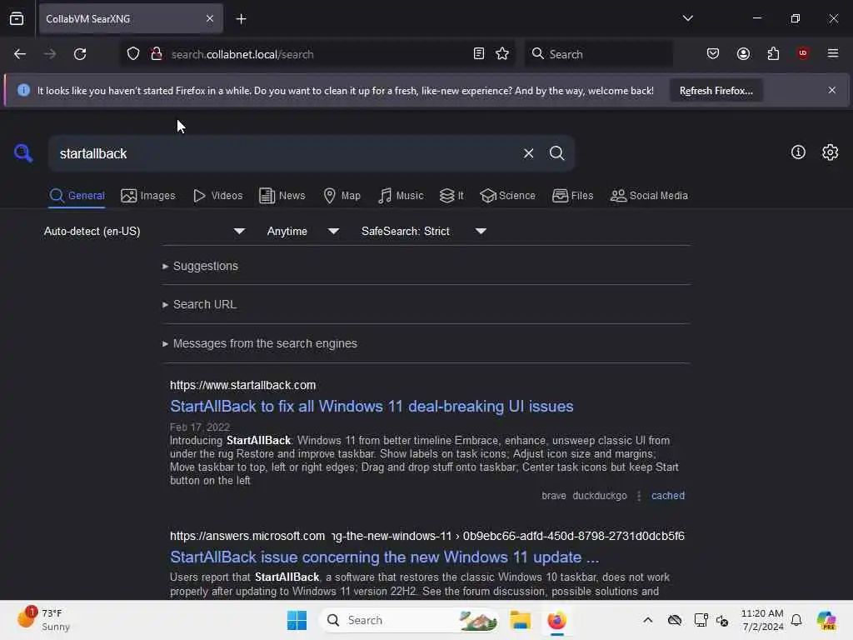Dismiss the Firefox notification bar
This screenshot has width=853, height=640.
point(832,90)
